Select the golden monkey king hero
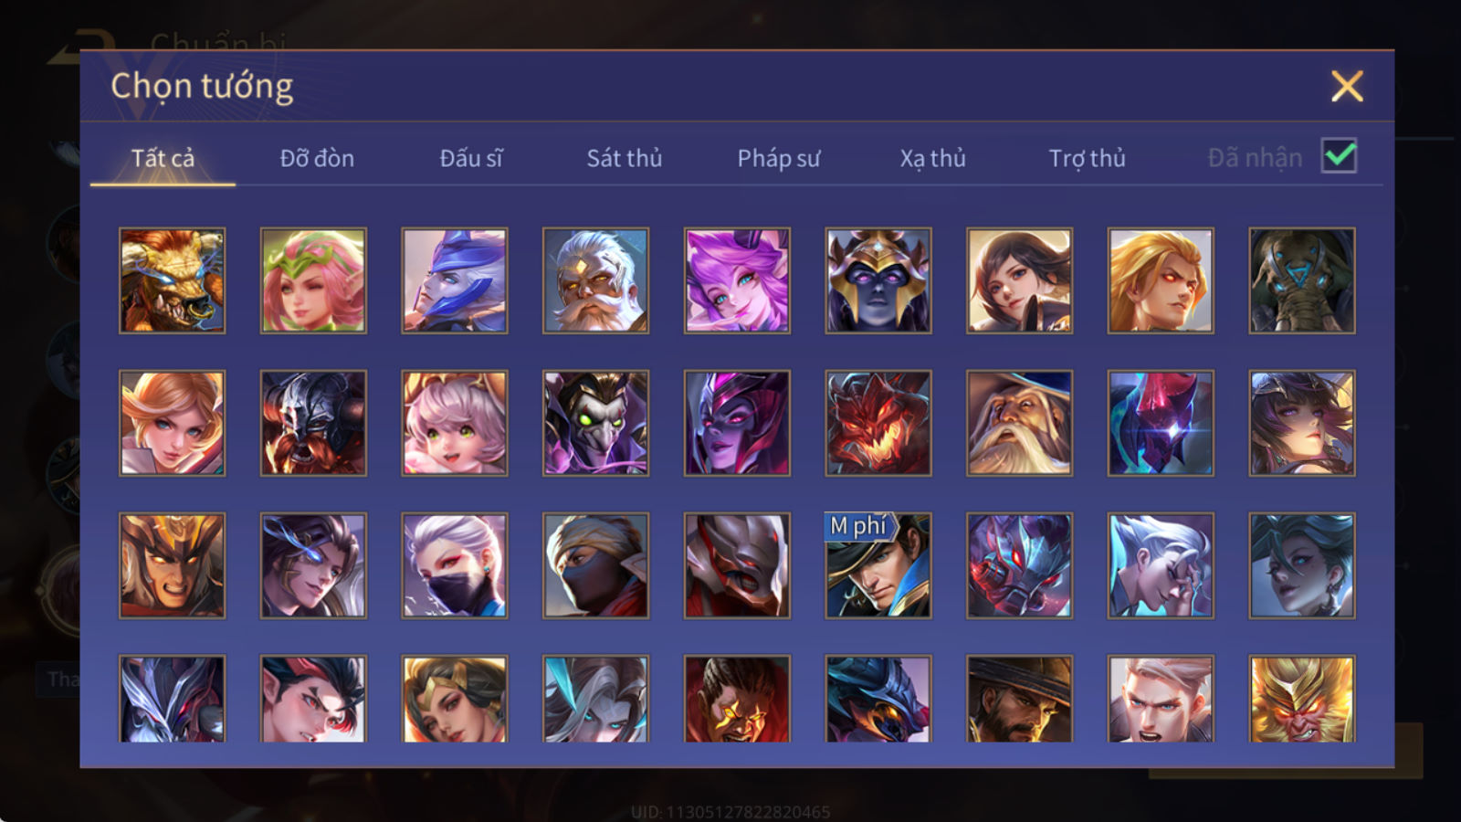This screenshot has height=822, width=1461. tap(1302, 699)
